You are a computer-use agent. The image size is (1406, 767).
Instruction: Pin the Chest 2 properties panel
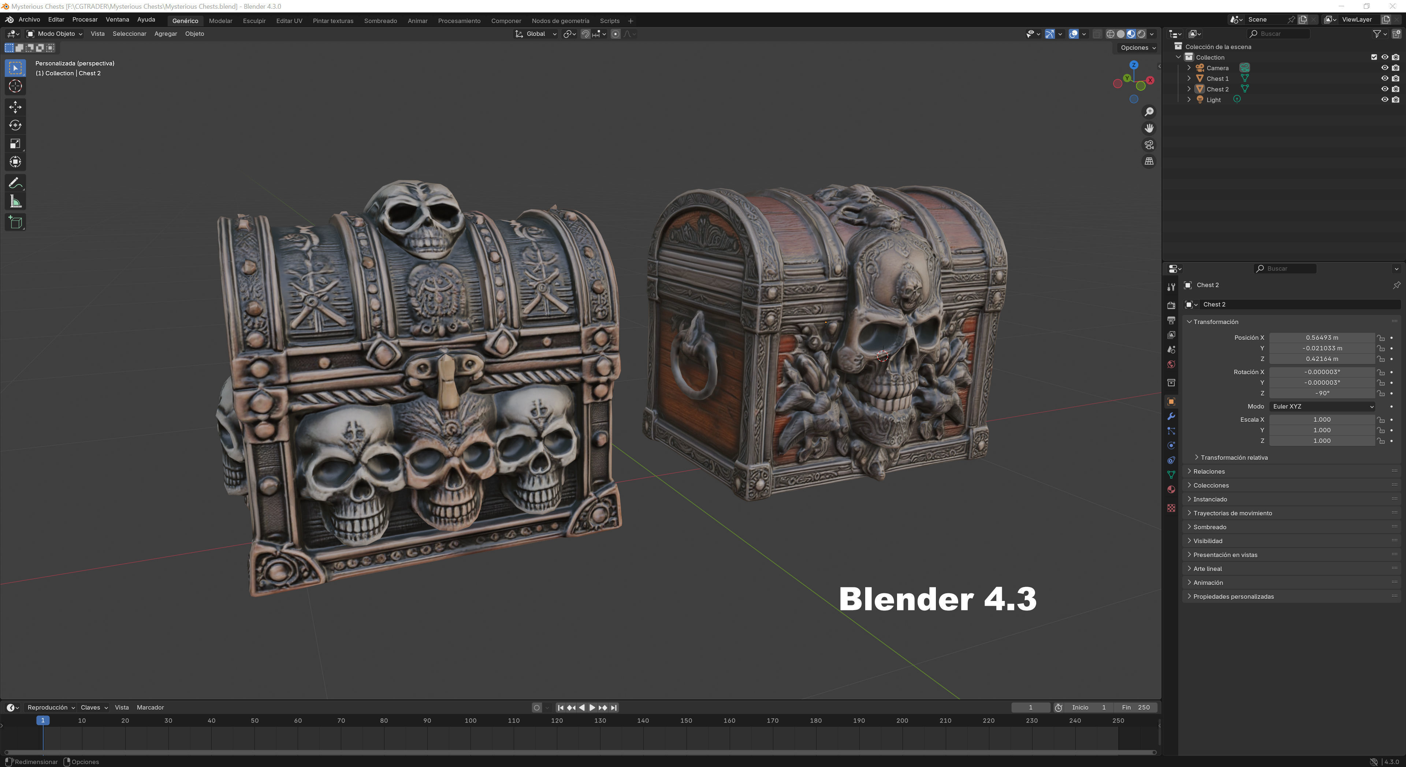click(1396, 285)
